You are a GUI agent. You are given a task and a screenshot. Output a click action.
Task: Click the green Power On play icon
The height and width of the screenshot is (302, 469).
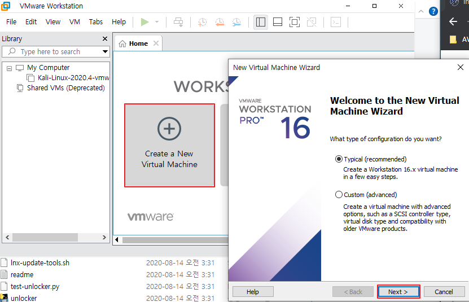(145, 22)
